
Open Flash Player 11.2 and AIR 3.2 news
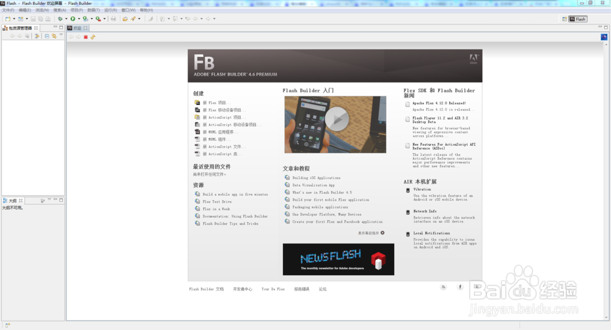click(x=441, y=120)
